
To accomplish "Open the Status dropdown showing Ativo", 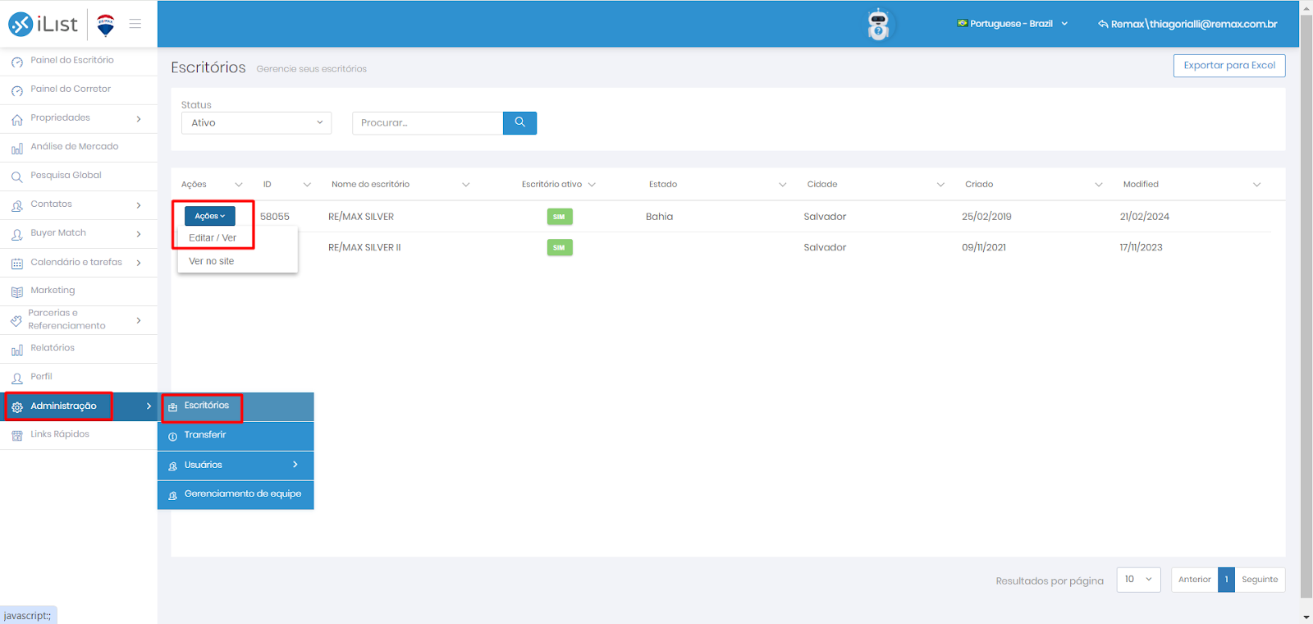I will [256, 123].
